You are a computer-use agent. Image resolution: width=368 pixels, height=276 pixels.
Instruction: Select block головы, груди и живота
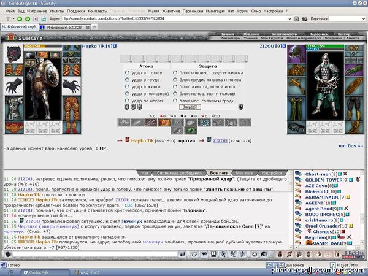click(175, 72)
